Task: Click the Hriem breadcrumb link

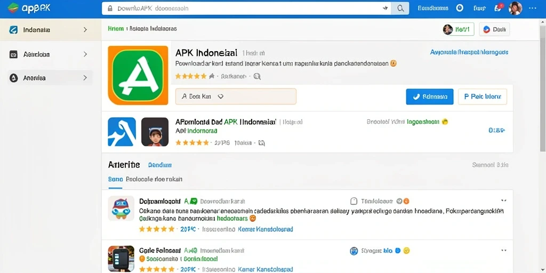Action: 116,29
